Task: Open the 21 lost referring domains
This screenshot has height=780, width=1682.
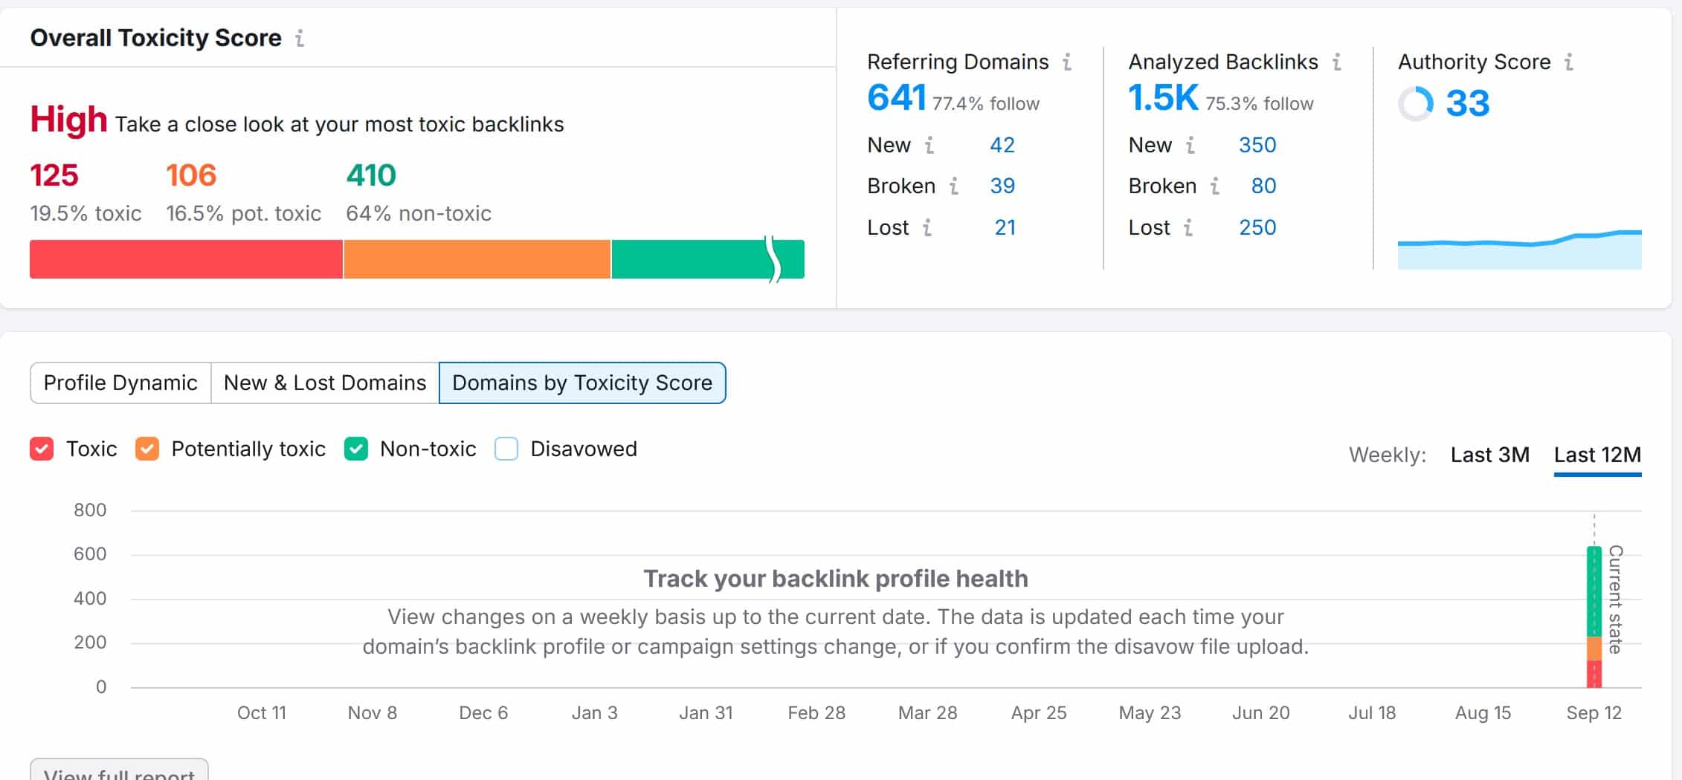Action: click(x=1005, y=227)
